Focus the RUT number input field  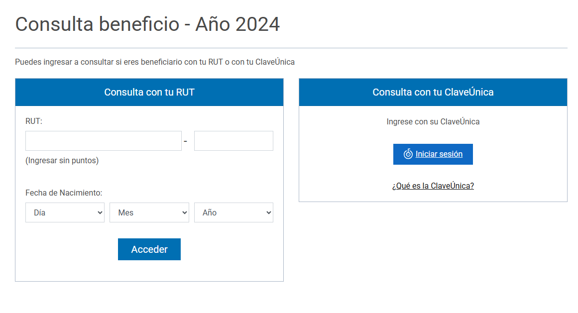click(x=104, y=141)
